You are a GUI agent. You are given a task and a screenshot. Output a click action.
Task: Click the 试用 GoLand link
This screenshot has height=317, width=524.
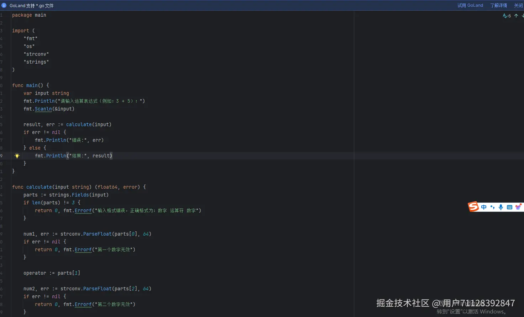click(470, 5)
